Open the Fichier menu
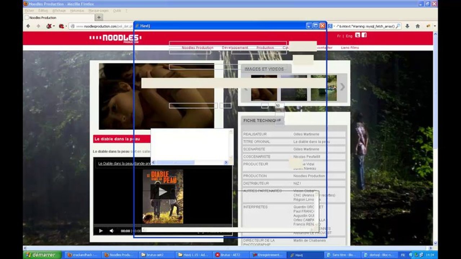 29,11
